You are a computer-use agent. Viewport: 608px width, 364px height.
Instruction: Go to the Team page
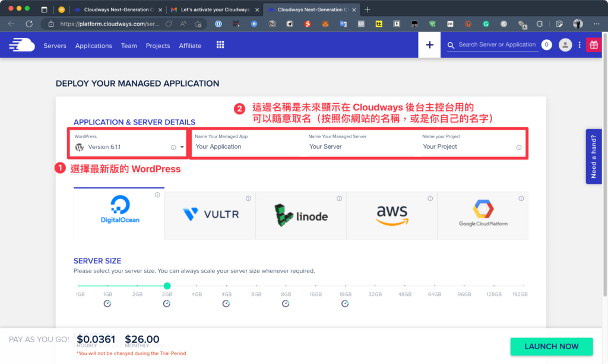point(129,46)
